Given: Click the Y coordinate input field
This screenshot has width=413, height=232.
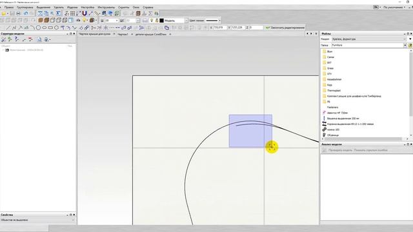Looking at the screenshot, I should tap(238, 28).
